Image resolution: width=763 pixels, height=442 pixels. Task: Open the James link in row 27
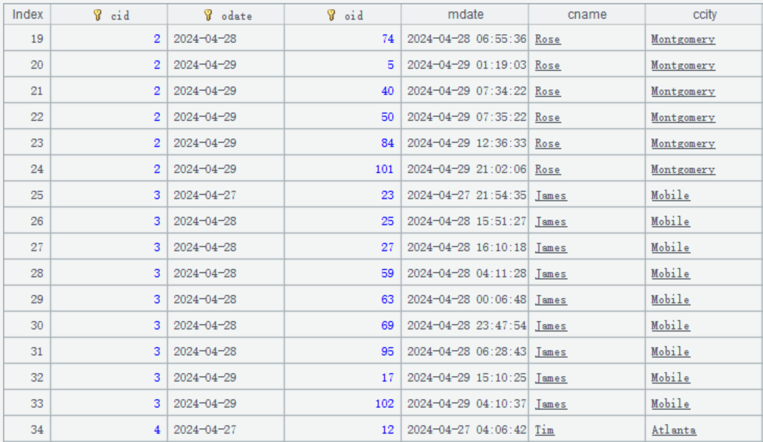coord(551,247)
